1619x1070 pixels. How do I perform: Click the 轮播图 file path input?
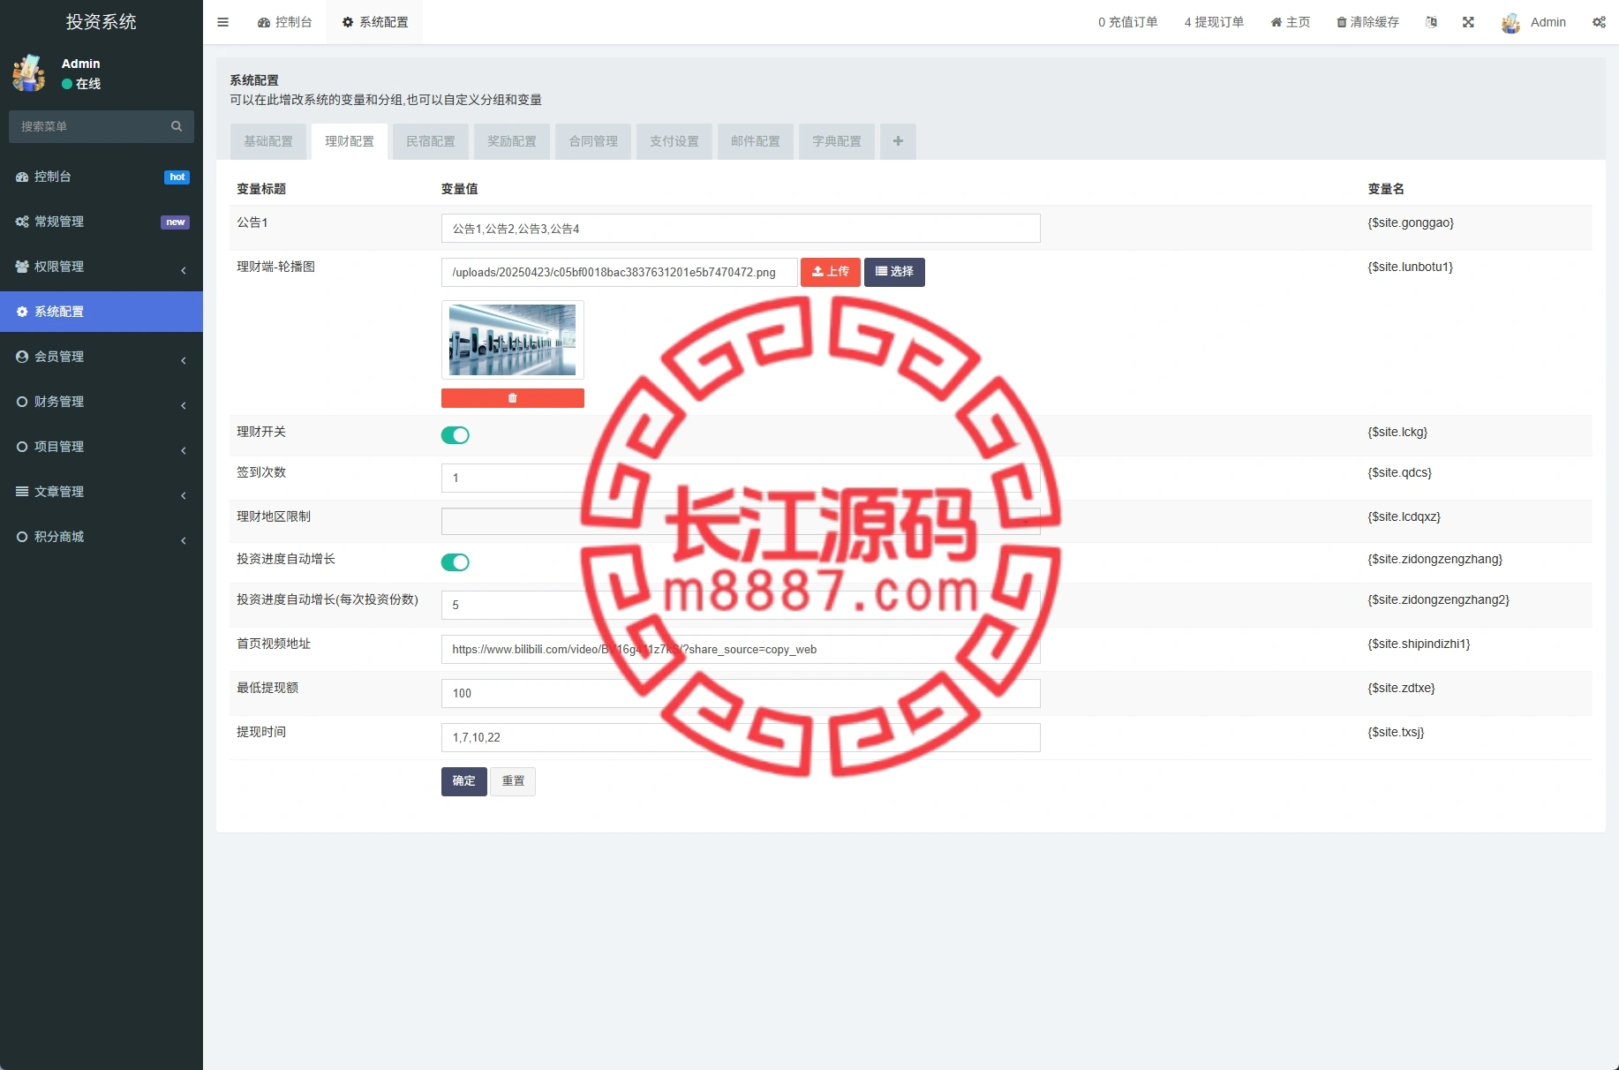pyautogui.click(x=619, y=272)
